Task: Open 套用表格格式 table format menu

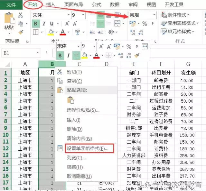Action: [180, 23]
